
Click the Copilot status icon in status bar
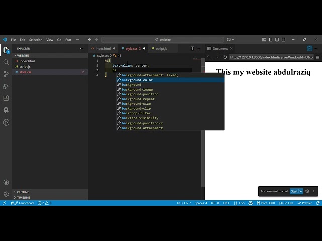[x=250, y=203]
